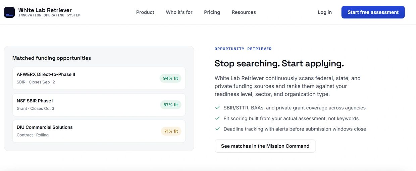Click the checkmark next to Fit scoring
Image resolution: width=416 pixels, height=171 pixels.
217,118
